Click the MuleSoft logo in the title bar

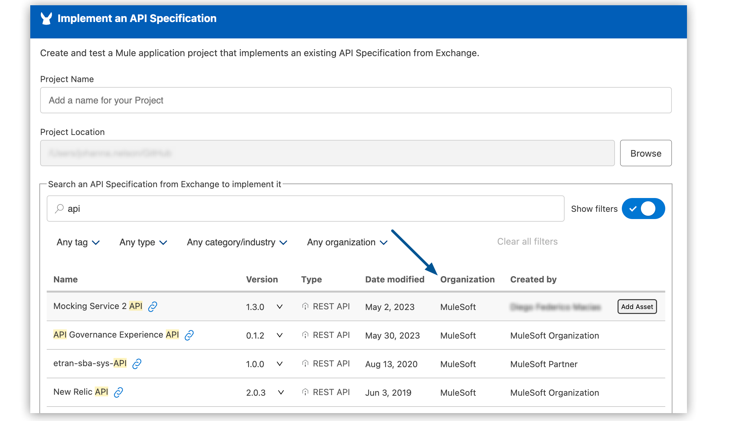coord(46,18)
